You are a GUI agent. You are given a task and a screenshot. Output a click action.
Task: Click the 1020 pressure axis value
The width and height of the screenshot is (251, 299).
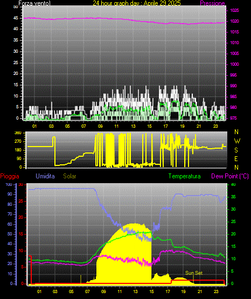234,21
